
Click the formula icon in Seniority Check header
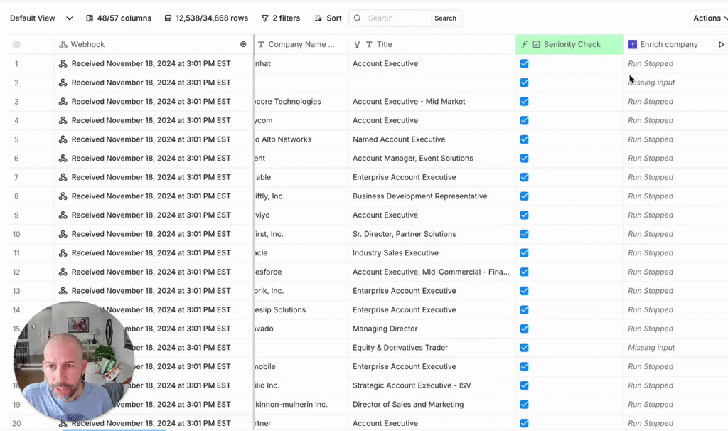(x=525, y=45)
